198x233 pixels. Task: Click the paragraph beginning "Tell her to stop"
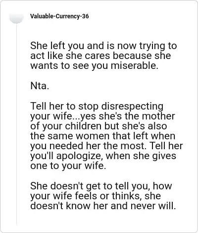106,136
